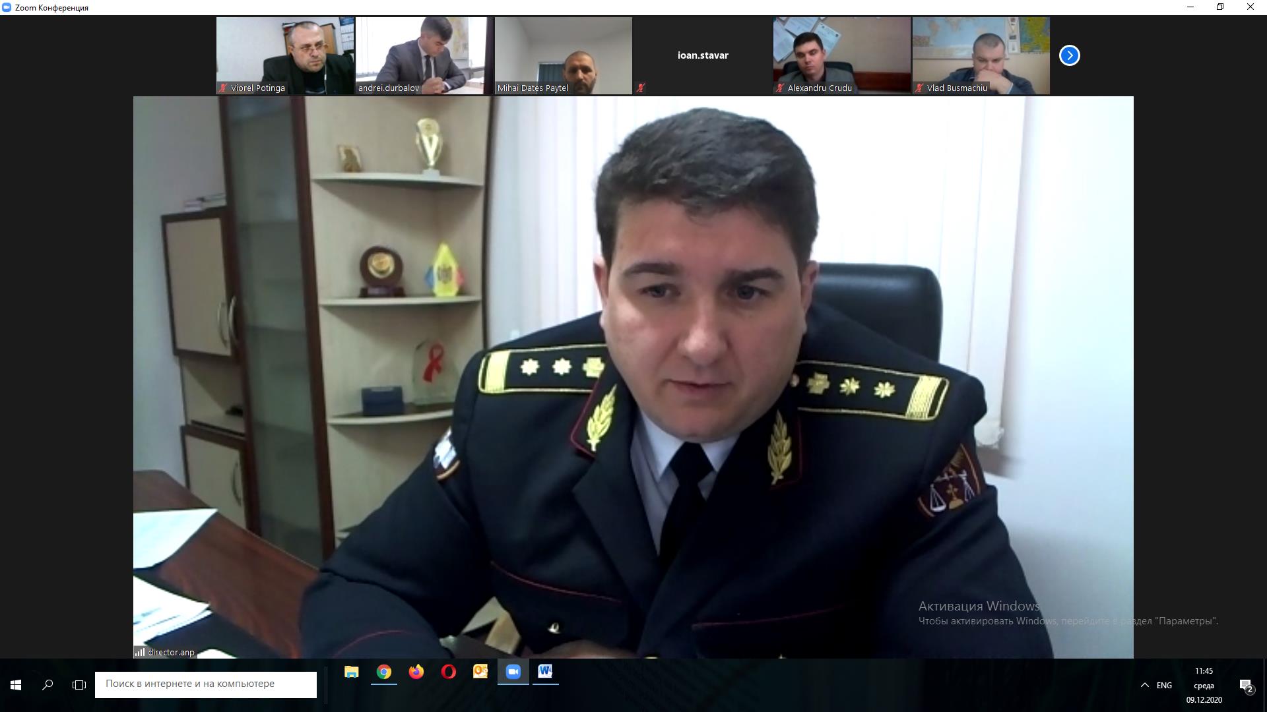Open Windows Start menu

click(x=16, y=685)
